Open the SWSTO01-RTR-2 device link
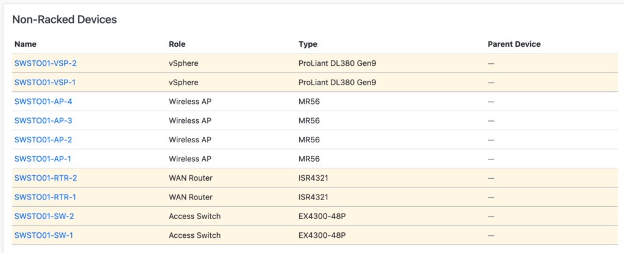 [46, 178]
